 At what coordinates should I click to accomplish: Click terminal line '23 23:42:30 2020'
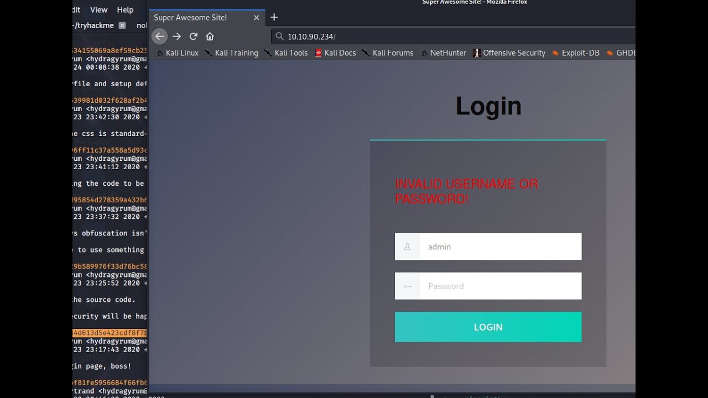[x=110, y=117]
